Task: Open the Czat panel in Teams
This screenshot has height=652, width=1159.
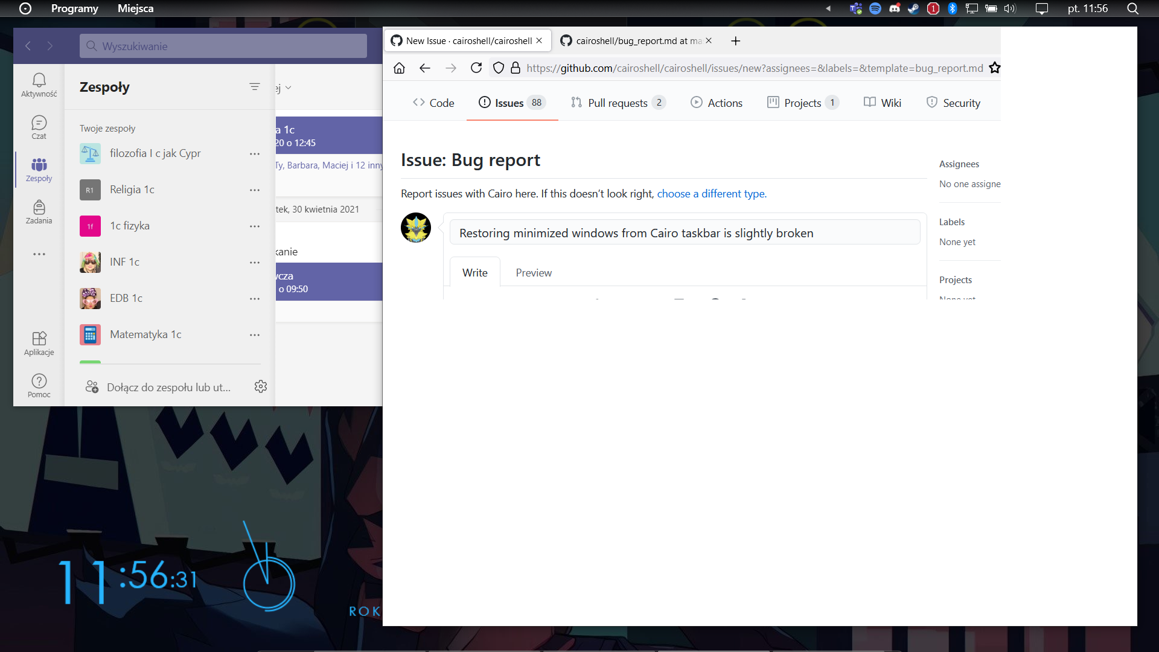Action: point(39,127)
